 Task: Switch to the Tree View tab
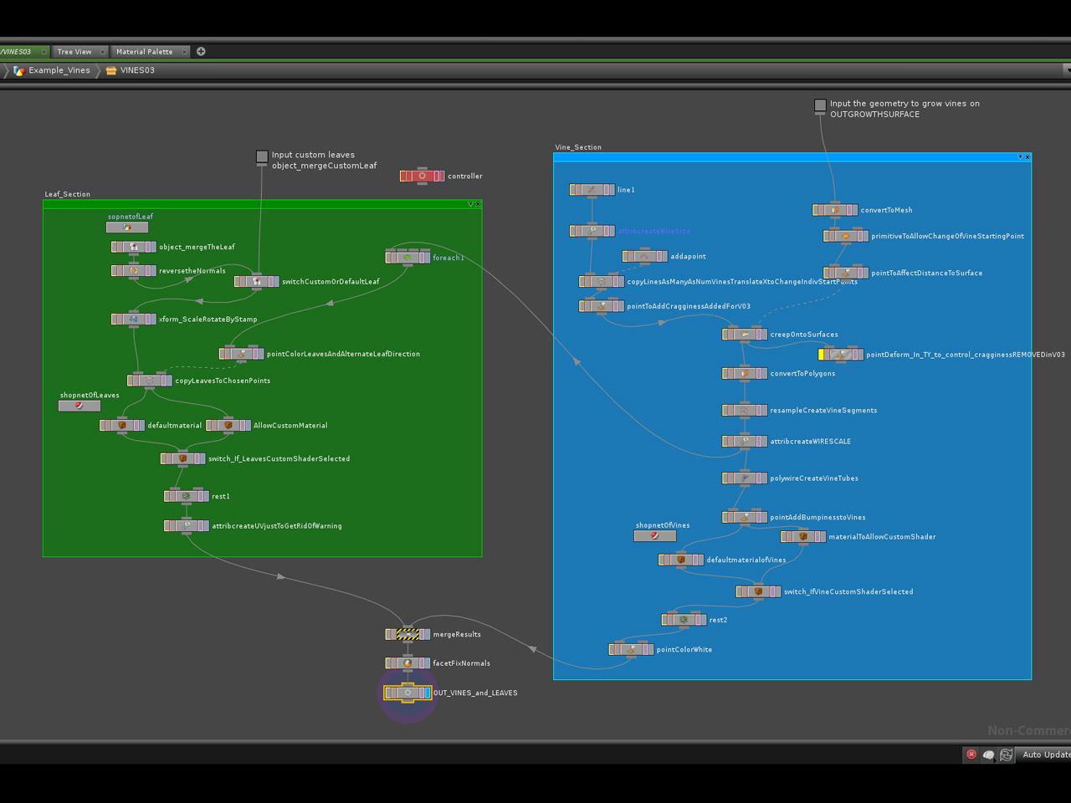click(x=74, y=52)
